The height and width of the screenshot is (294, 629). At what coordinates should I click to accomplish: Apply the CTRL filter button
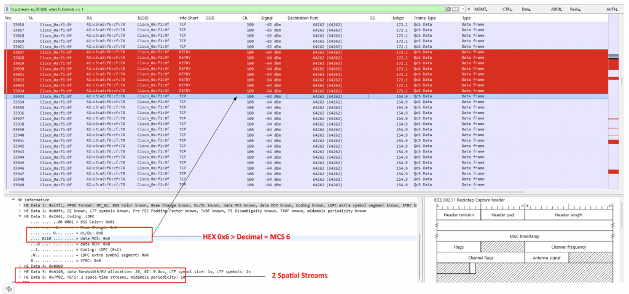tap(508, 9)
